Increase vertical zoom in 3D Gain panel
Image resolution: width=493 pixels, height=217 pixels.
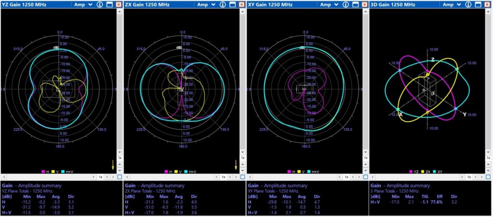[x=488, y=164]
